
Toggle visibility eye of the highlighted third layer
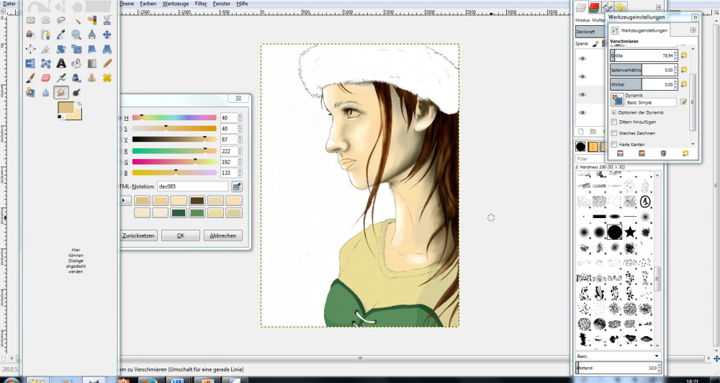coord(582,94)
